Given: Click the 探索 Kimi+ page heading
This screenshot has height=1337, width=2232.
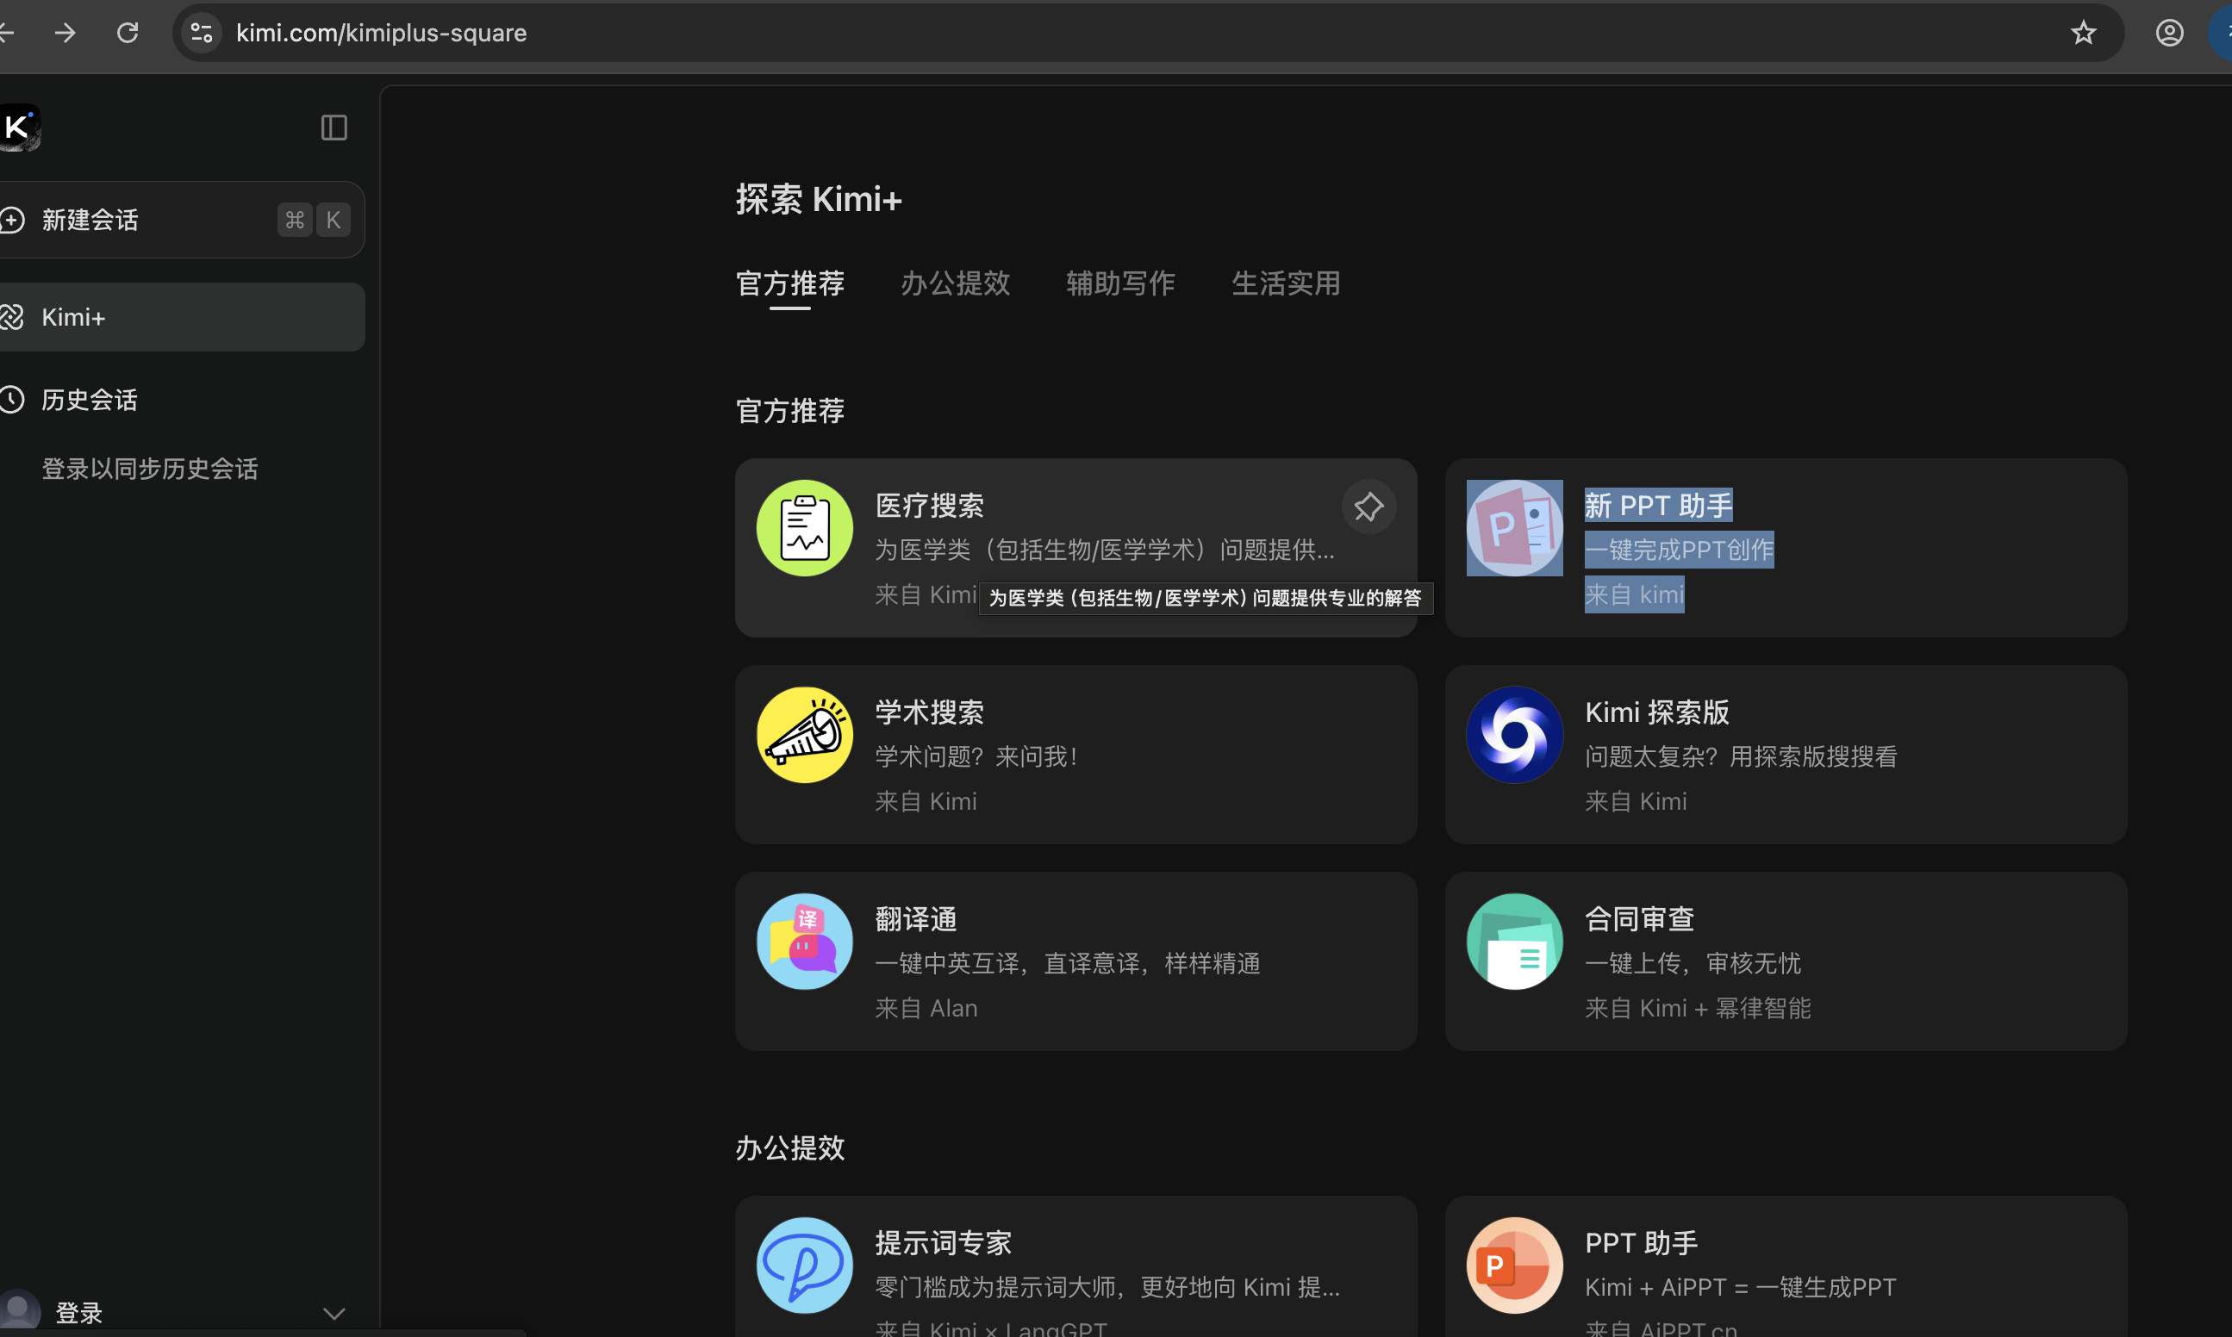Looking at the screenshot, I should pyautogui.click(x=818, y=199).
